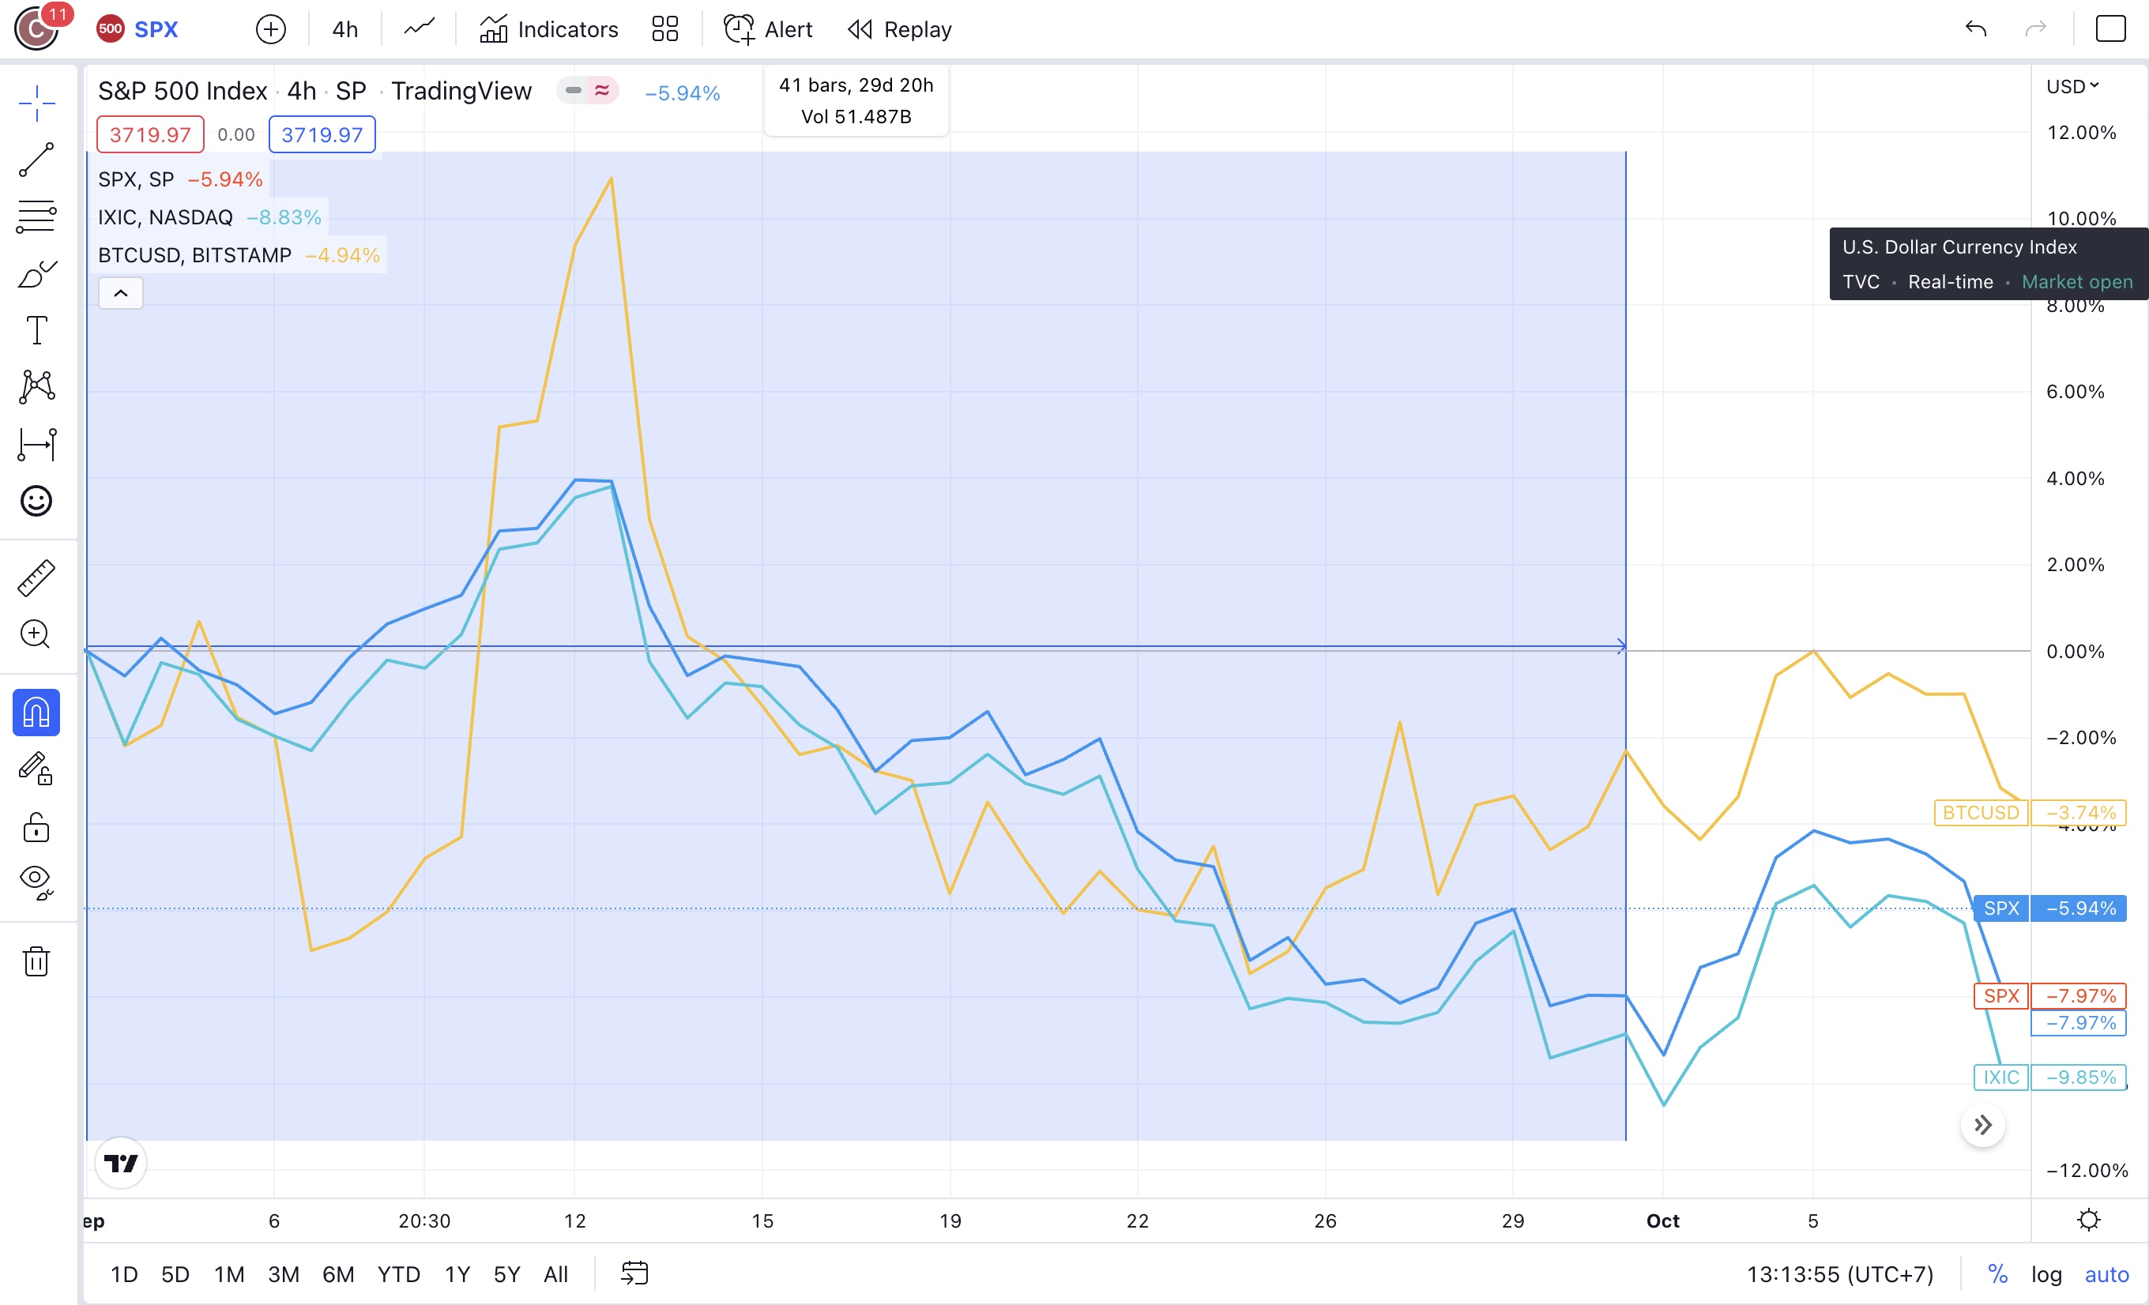Open the chart patterns tool
This screenshot has height=1305, width=2149.
[36, 387]
